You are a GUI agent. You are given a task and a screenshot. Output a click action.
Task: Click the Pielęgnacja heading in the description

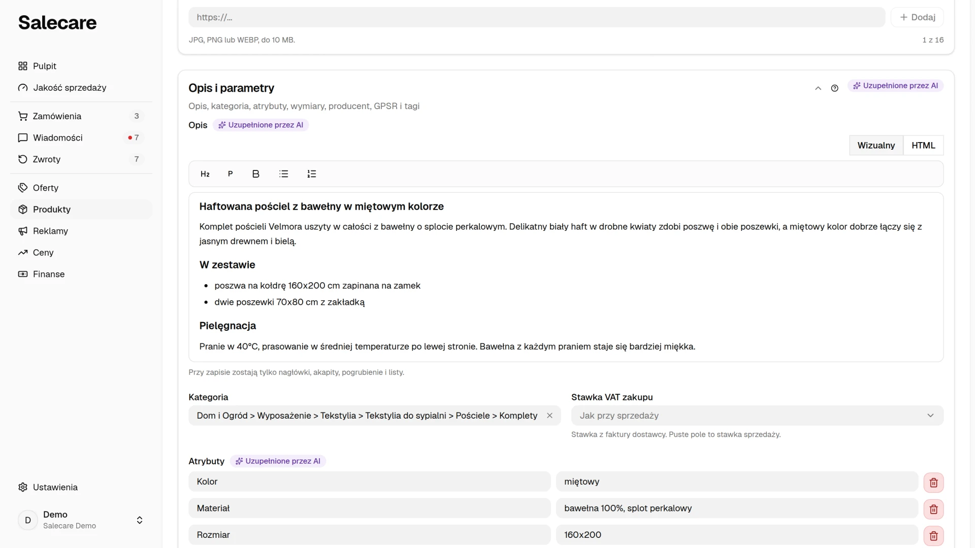227,326
